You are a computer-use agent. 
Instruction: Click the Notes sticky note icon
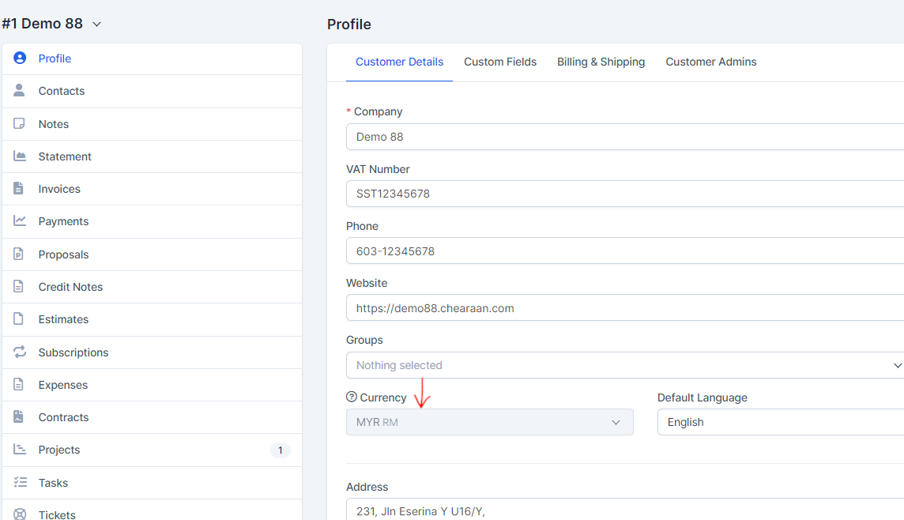pyautogui.click(x=20, y=124)
